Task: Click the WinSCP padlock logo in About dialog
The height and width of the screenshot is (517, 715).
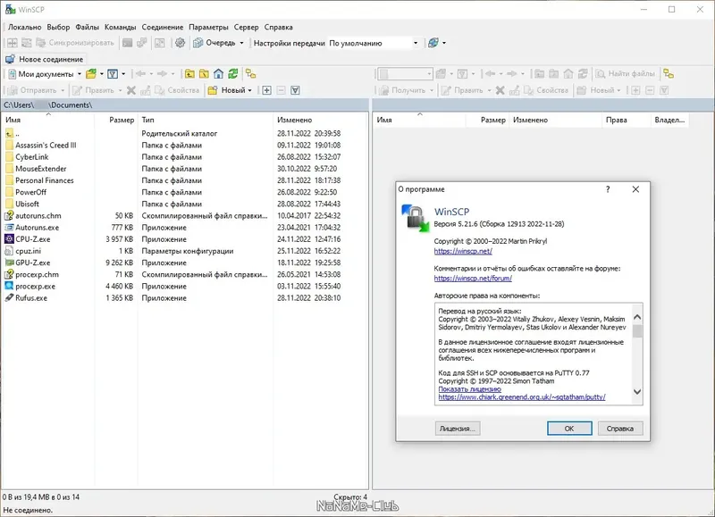Action: click(416, 218)
